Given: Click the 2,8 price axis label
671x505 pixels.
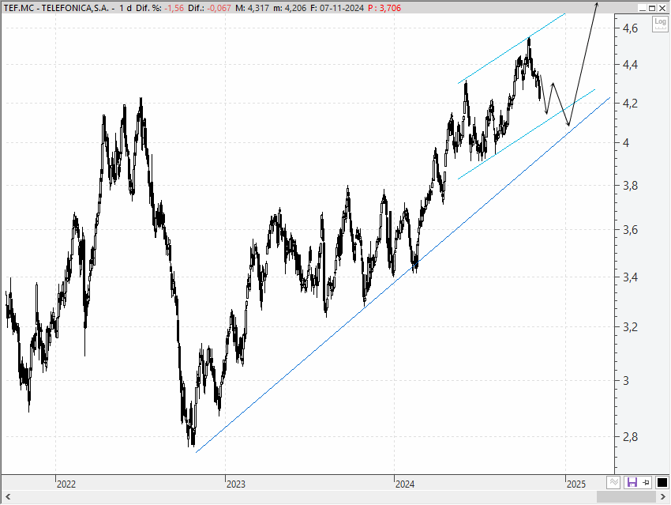Looking at the screenshot, I should (630, 437).
